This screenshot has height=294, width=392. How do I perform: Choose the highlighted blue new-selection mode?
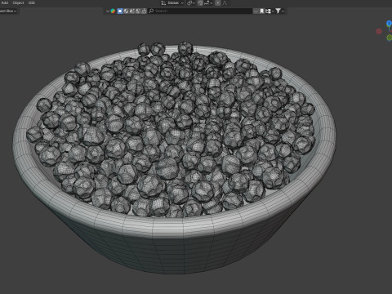(120, 11)
